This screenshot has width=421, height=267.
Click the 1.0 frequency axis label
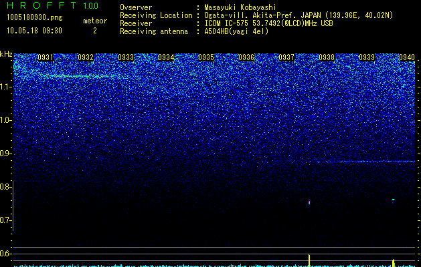coord(5,120)
